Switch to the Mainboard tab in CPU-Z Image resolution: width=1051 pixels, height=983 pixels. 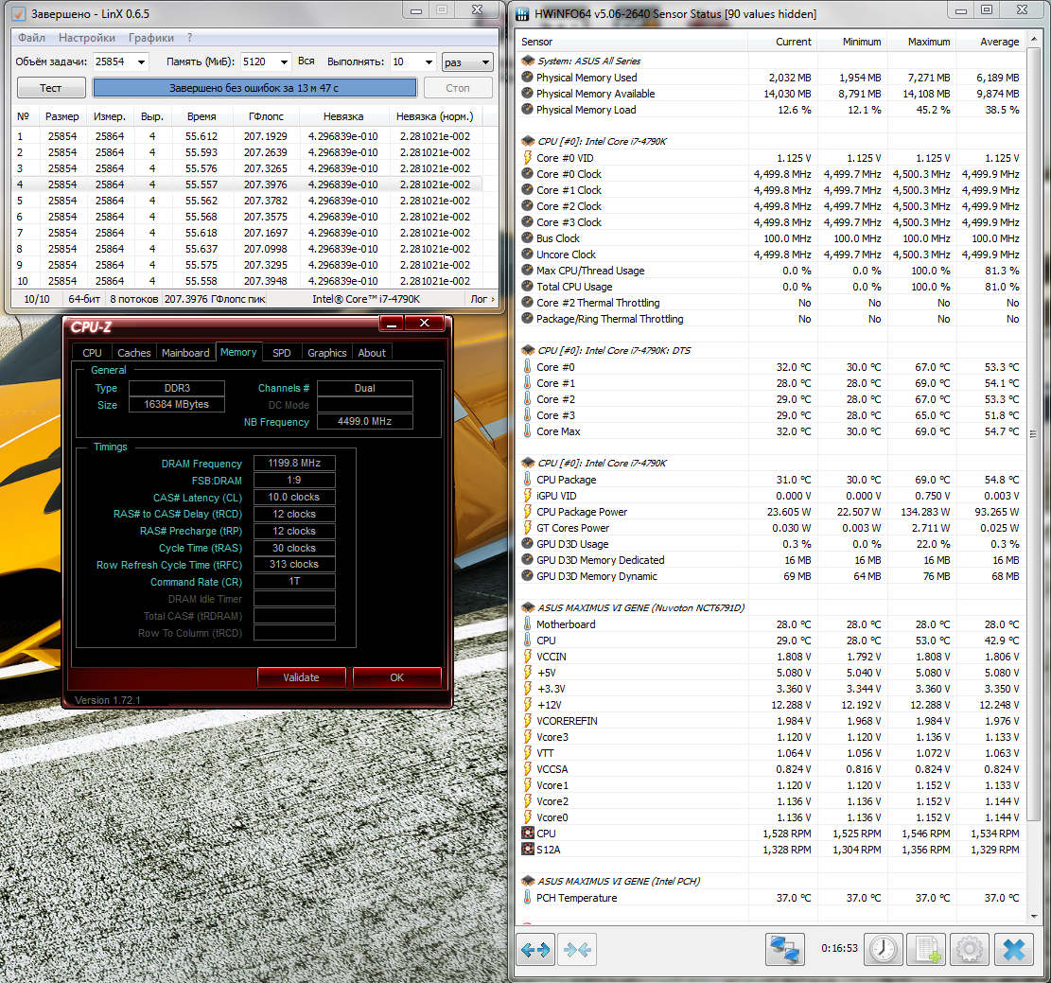185,353
